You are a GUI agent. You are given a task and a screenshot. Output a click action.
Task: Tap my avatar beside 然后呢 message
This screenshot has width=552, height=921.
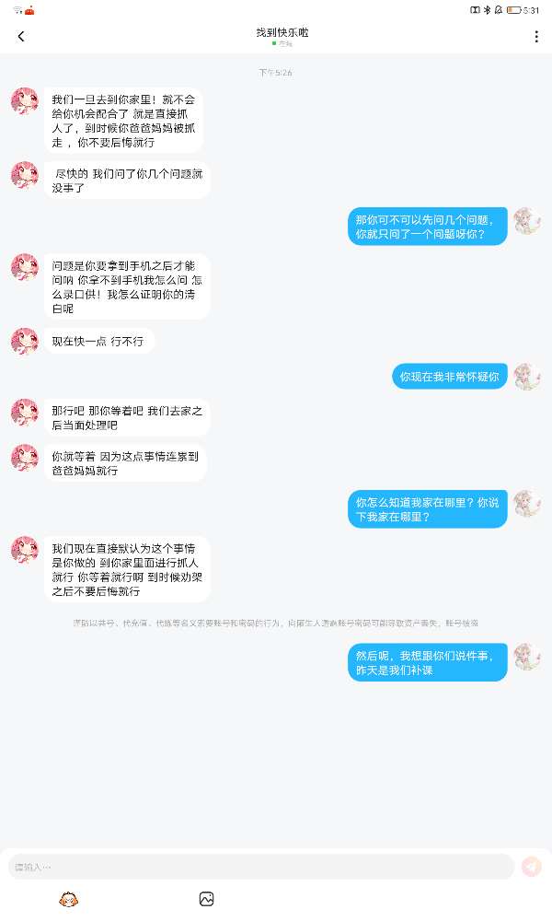coord(527,657)
